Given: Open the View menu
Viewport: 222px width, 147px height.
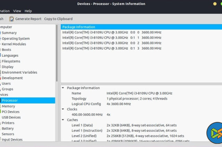Looking at the screenshot, I should pos(17,11).
